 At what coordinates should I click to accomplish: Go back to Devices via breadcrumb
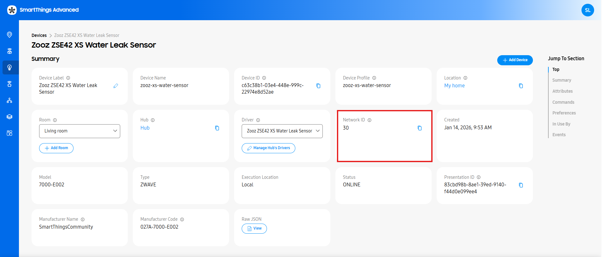pos(39,35)
